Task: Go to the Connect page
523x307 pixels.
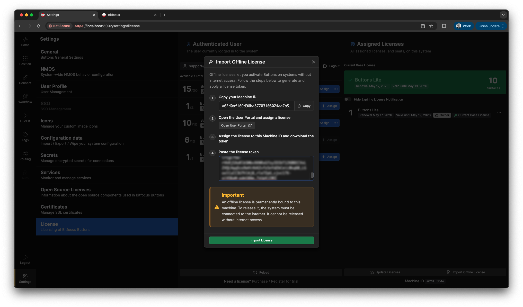Action: [x=25, y=80]
